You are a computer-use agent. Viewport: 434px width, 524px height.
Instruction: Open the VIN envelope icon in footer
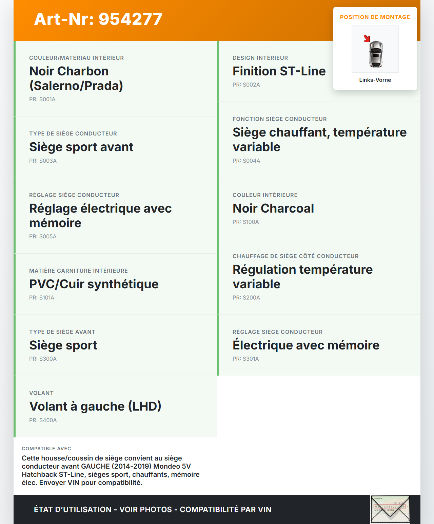coord(390,509)
